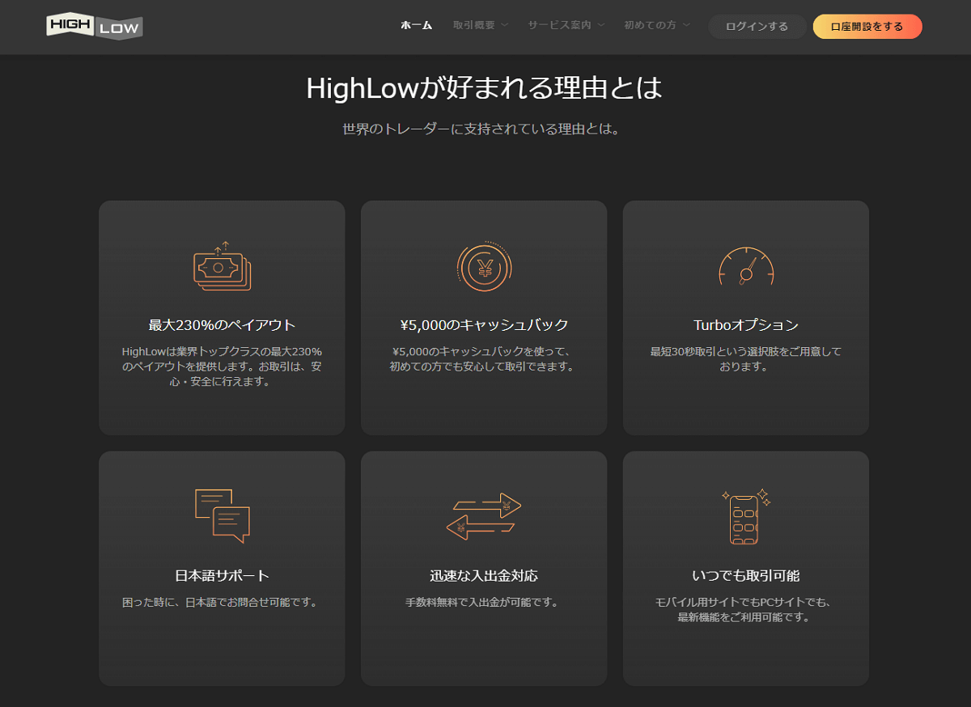Click the ログインする button
The width and height of the screenshot is (971, 707).
pyautogui.click(x=757, y=27)
